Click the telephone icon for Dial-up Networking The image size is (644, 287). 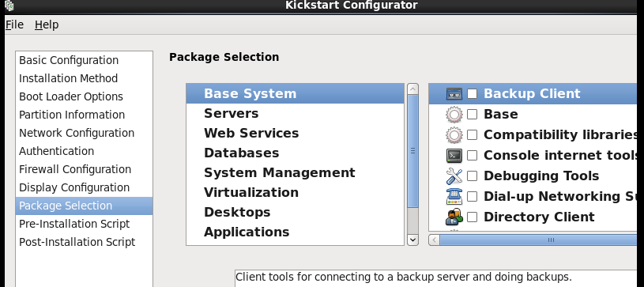pos(454,197)
